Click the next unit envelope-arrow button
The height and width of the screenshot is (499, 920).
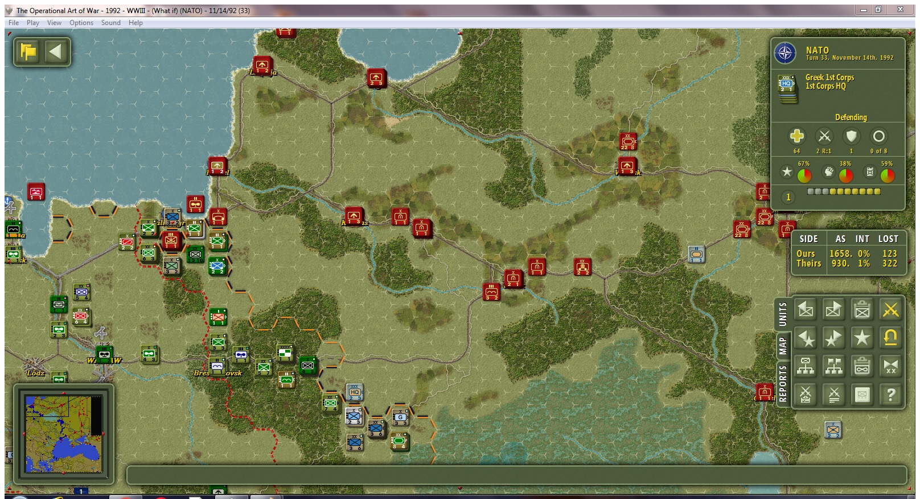click(833, 309)
